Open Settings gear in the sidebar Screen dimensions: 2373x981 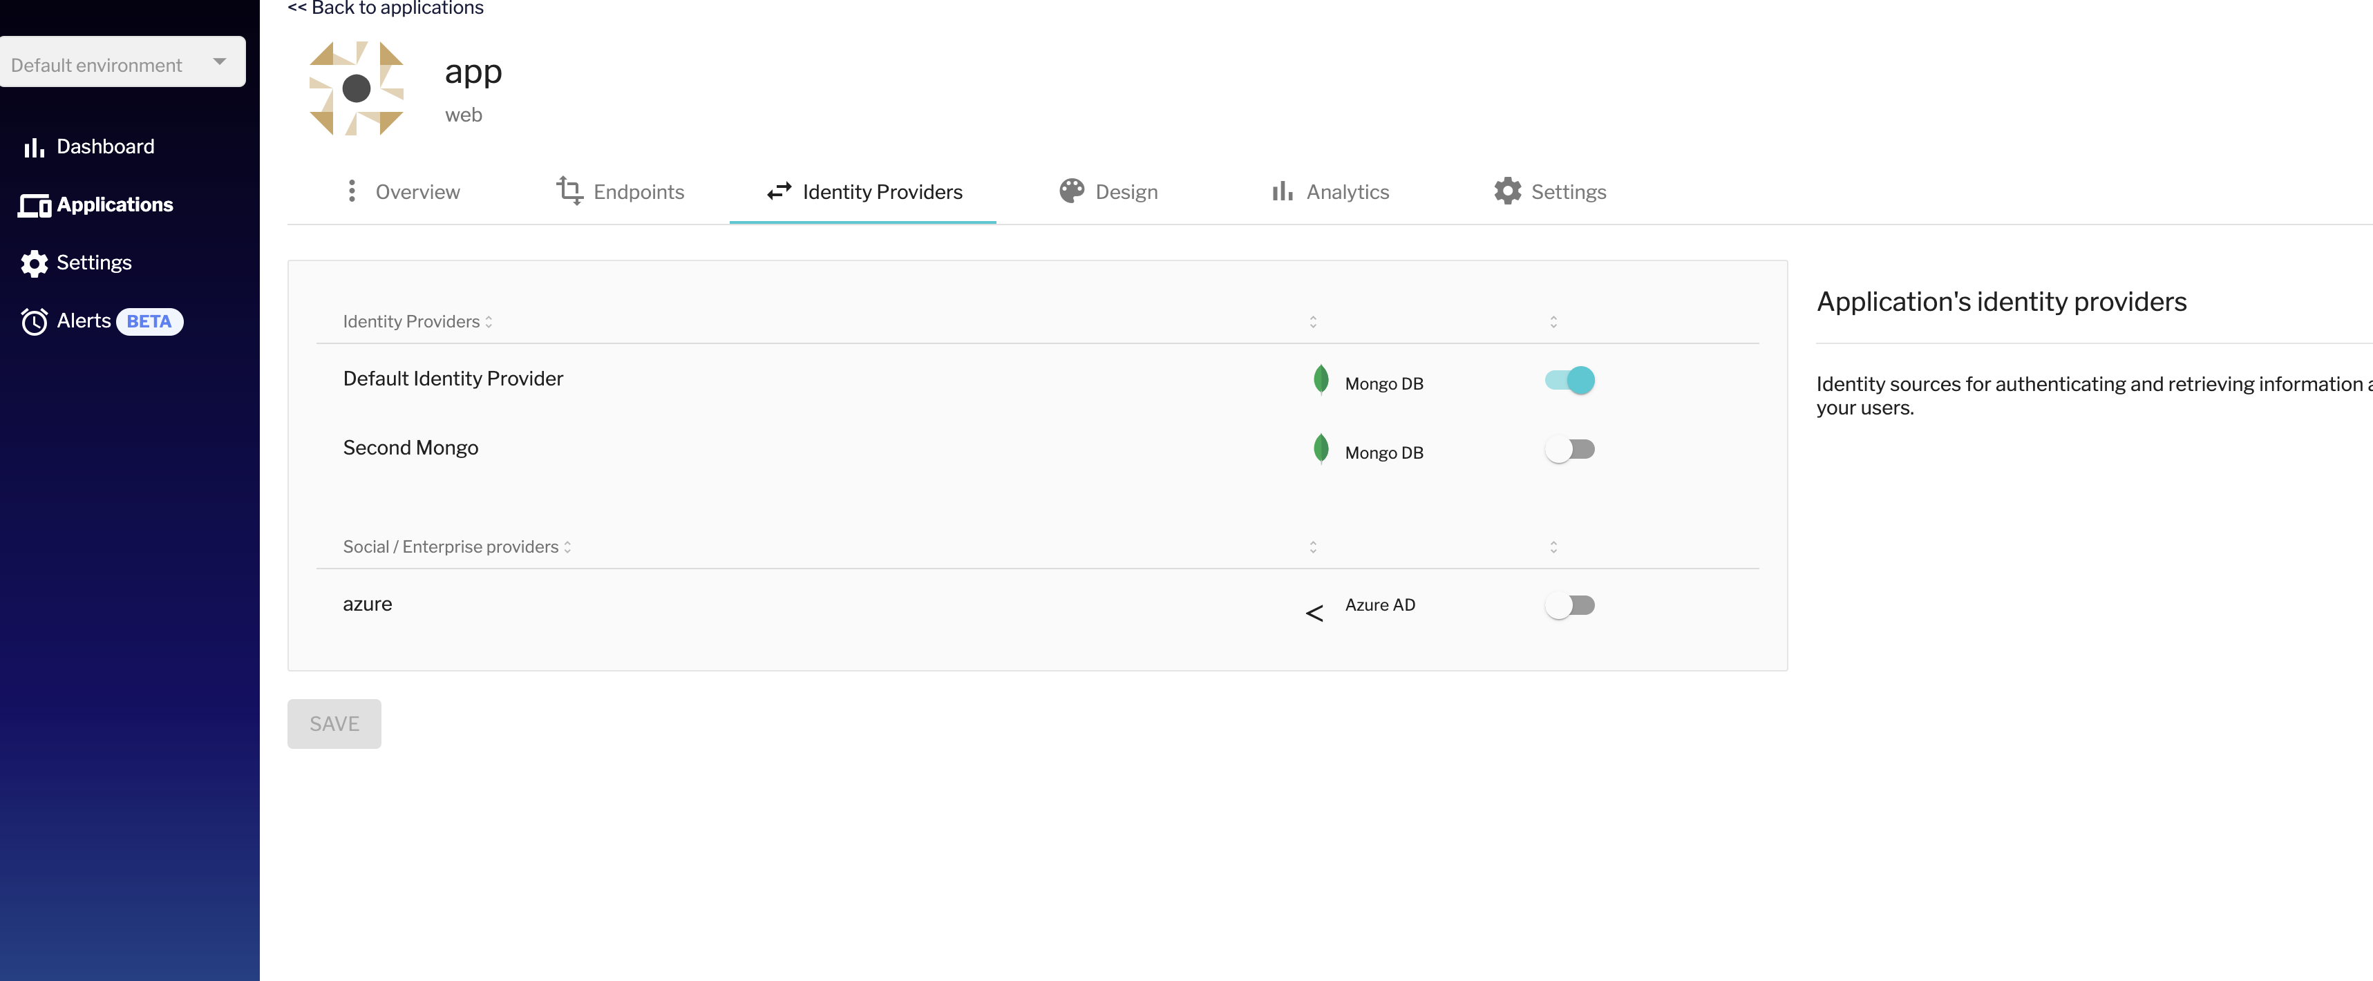pos(34,263)
